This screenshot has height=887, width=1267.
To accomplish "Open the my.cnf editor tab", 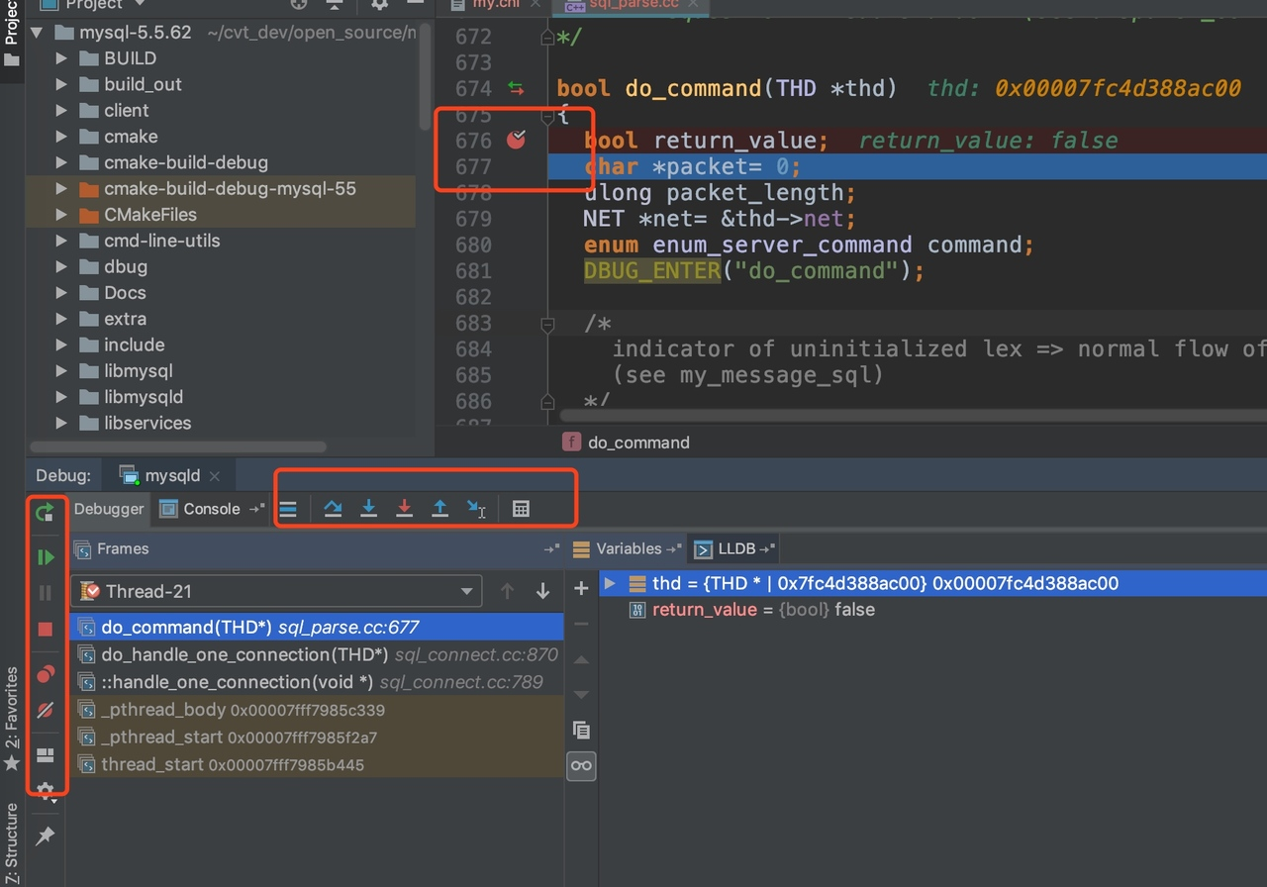I will point(498,5).
